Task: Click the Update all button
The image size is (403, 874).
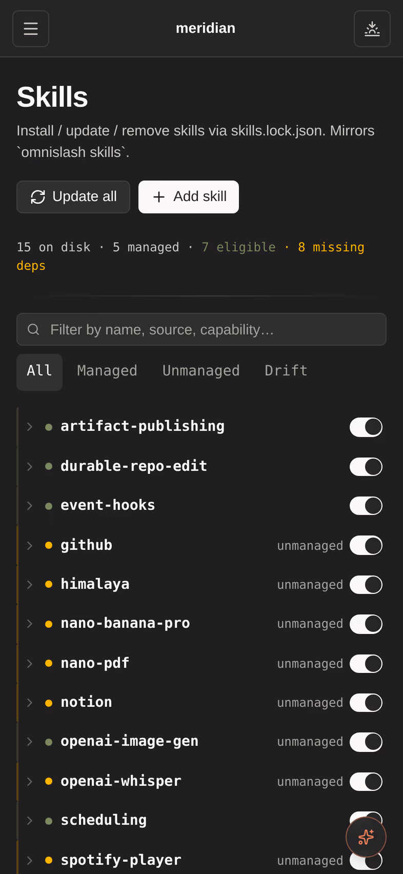Action: coord(73,197)
